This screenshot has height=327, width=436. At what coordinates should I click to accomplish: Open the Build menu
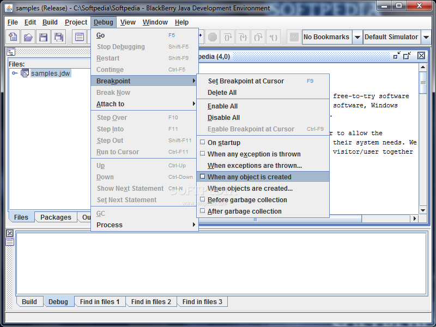click(50, 22)
